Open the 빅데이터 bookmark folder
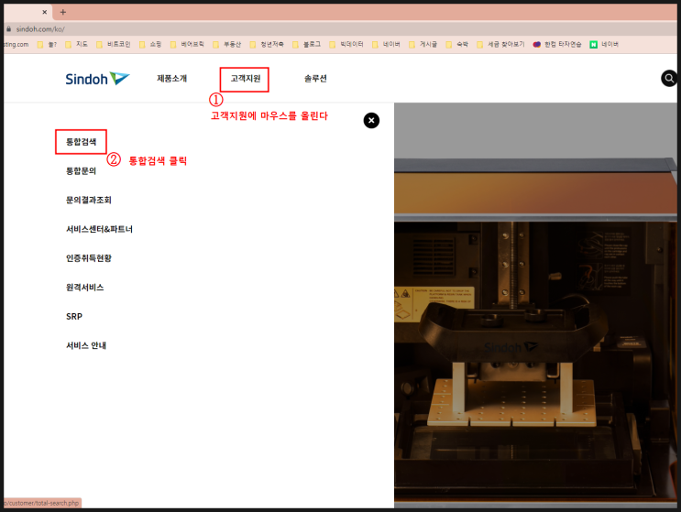The height and width of the screenshot is (512, 681). click(x=346, y=44)
